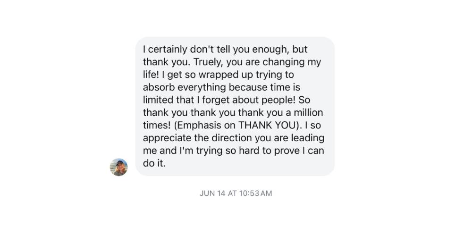Click the misspelled word Truely
The width and height of the screenshot is (472, 236).
click(208, 62)
